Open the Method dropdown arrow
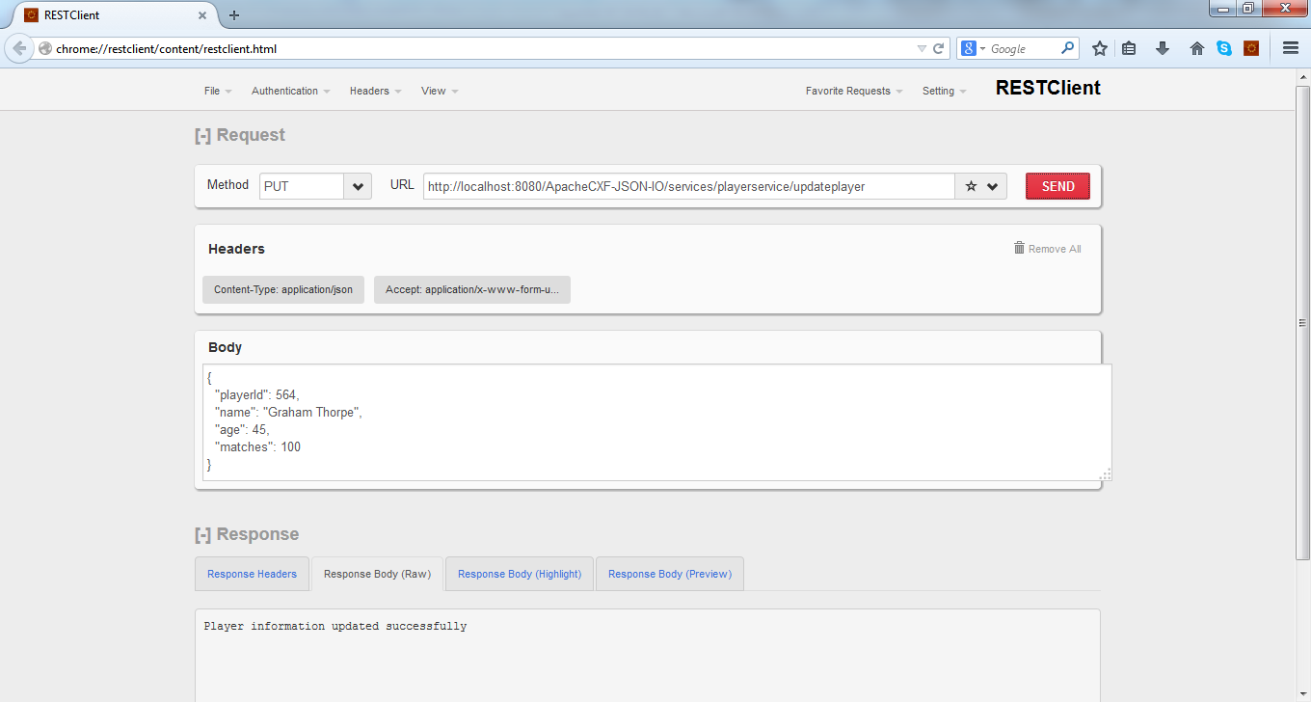The height and width of the screenshot is (702, 1311). point(358,186)
